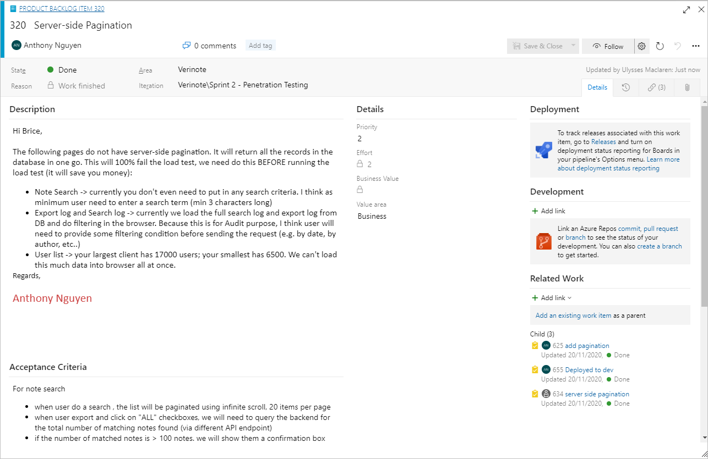Open the Links tab showing 3 links
Screen dimensions: 708x459
(656, 87)
